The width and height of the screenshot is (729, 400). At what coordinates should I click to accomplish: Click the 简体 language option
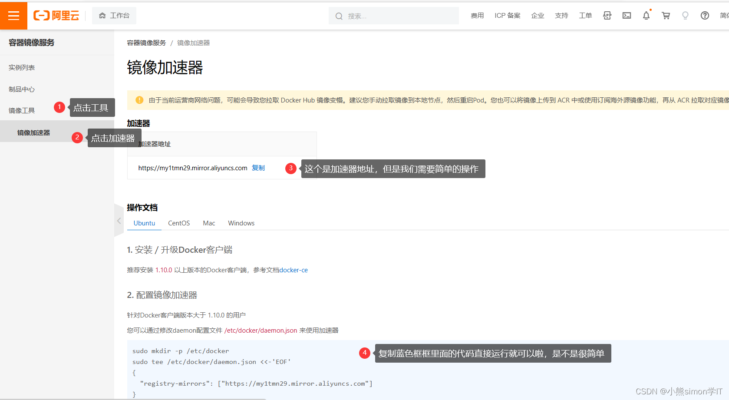tap(724, 16)
